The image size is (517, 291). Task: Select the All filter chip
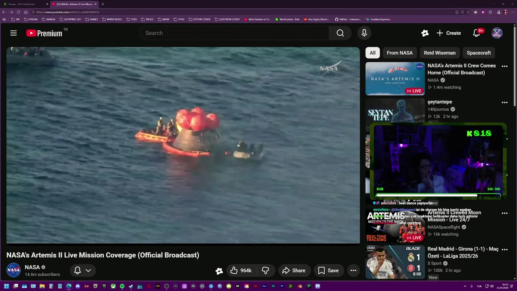(x=372, y=53)
